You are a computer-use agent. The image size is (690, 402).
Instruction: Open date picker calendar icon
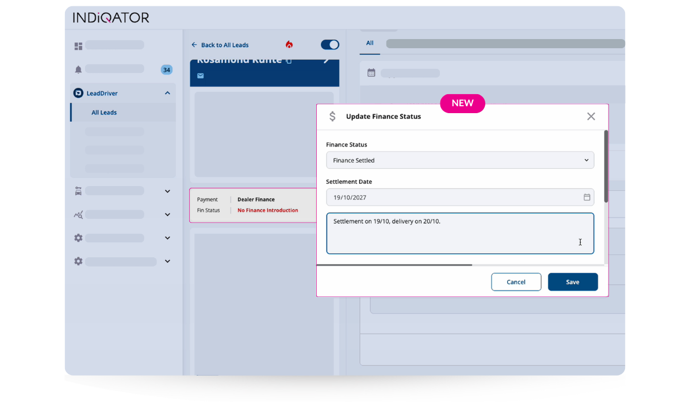point(587,197)
